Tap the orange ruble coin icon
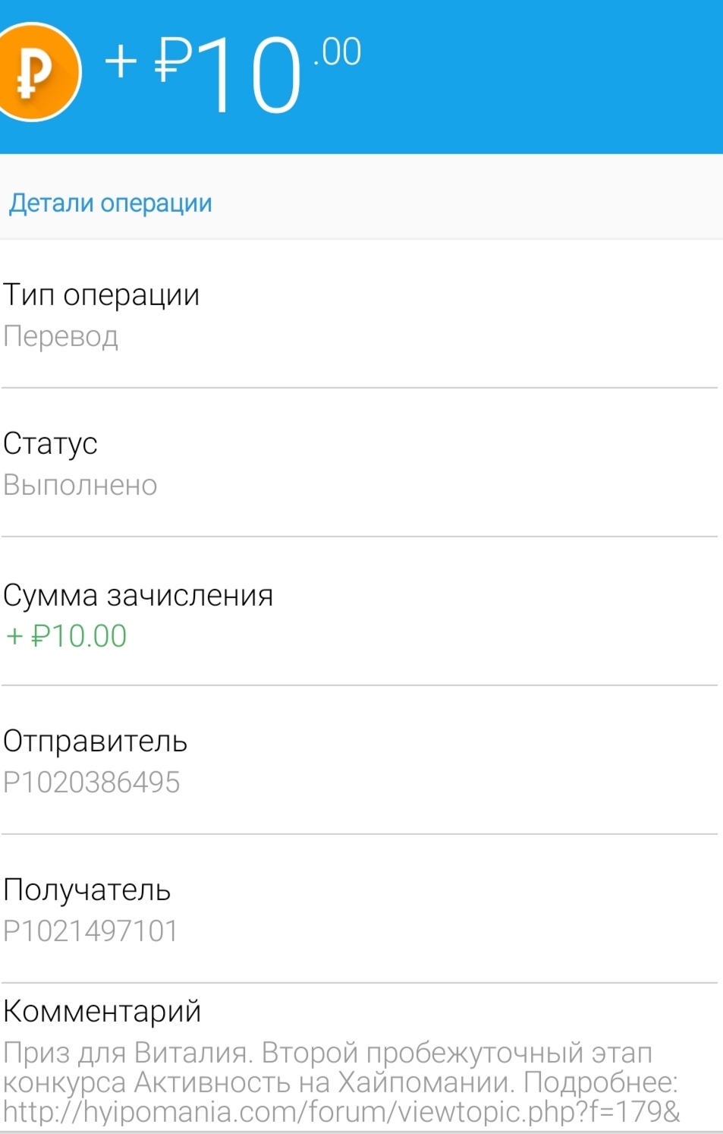Viewport: 723px width, 1134px height. (x=34, y=72)
